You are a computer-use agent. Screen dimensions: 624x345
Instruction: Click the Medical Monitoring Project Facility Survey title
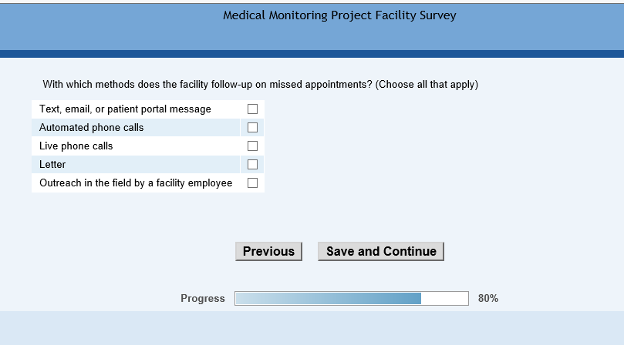339,15
